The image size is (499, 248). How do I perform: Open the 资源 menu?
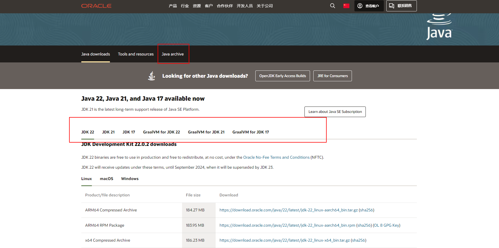pyautogui.click(x=197, y=6)
